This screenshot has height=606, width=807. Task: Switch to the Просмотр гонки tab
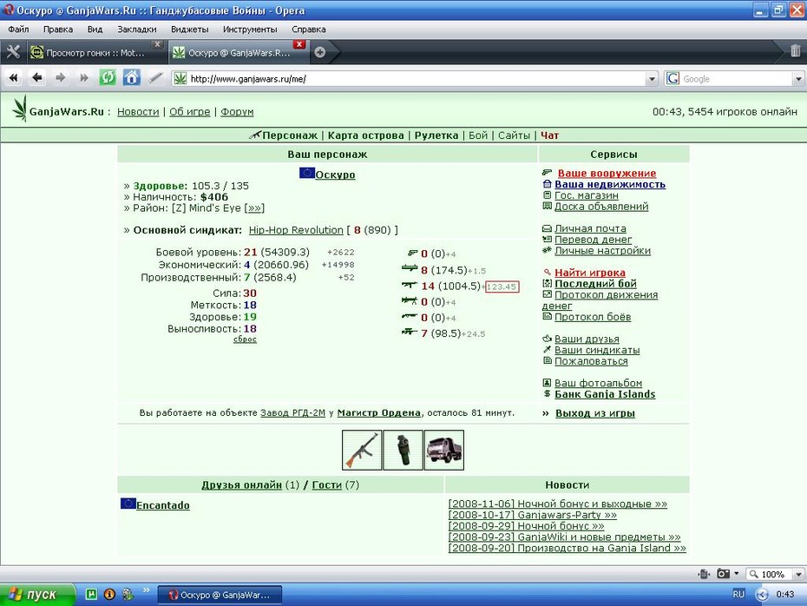click(x=95, y=52)
